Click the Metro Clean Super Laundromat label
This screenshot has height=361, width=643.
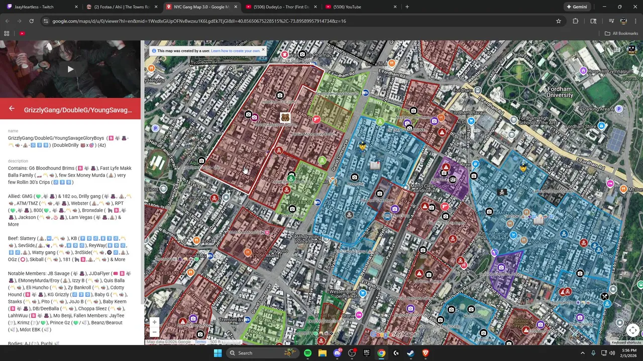(430, 189)
